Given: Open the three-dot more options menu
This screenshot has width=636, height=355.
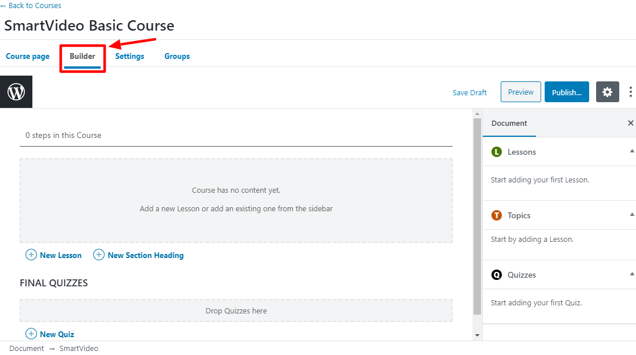Looking at the screenshot, I should tap(630, 92).
